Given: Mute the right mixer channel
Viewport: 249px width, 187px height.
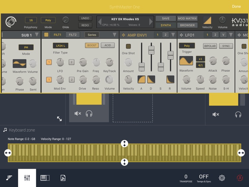Looking at the screenshot, I should 216,114.
